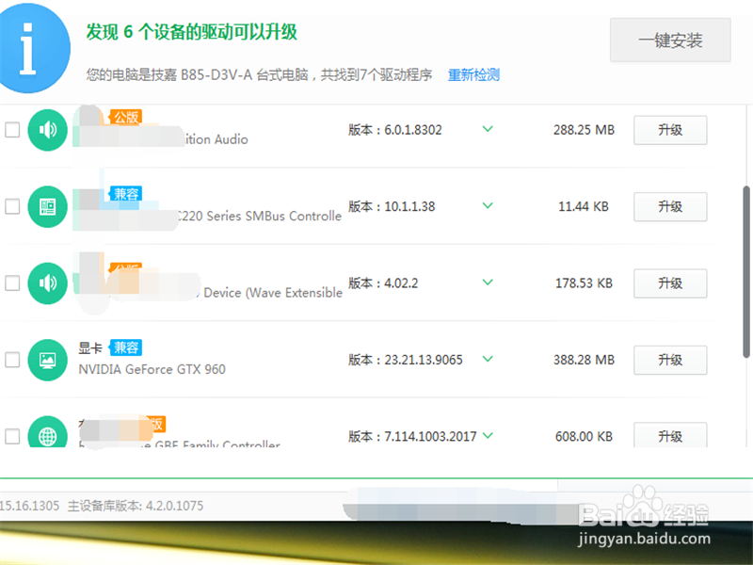Expand version dropdown for 7.114.1003.2017
The image size is (753, 565).
[488, 436]
